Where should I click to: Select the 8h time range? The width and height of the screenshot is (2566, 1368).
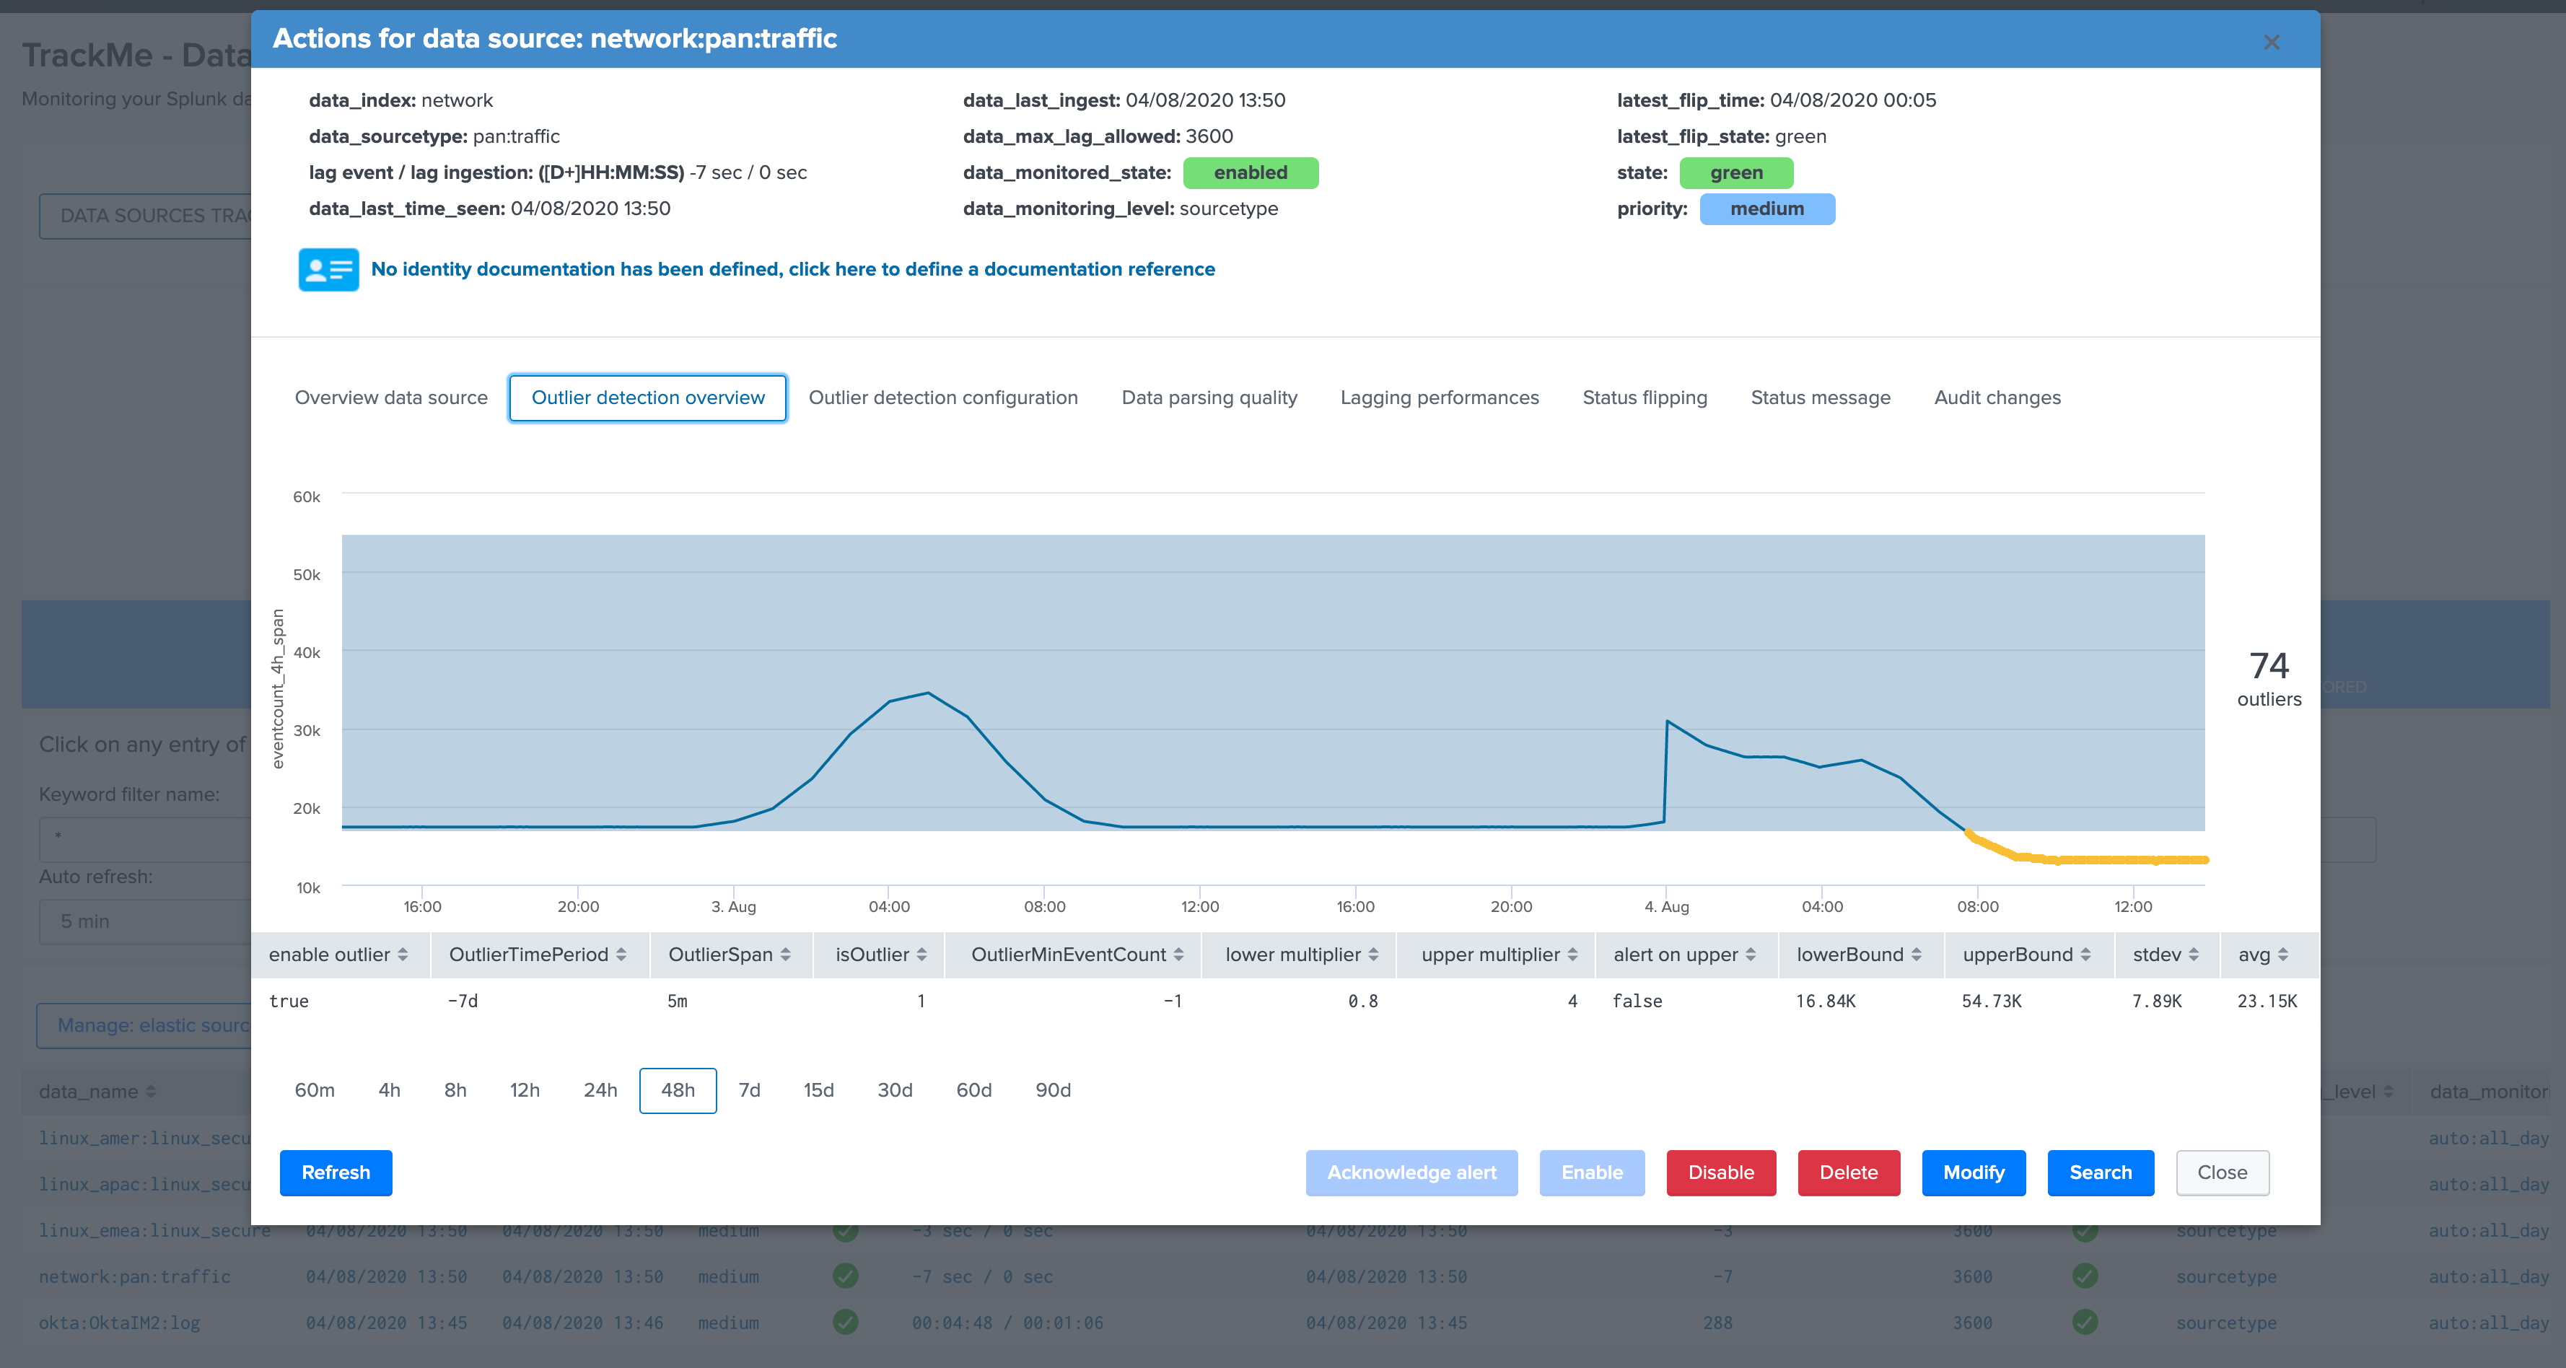(455, 1090)
